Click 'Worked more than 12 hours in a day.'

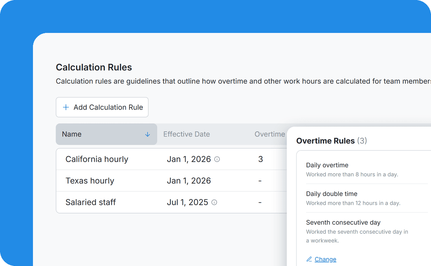point(353,203)
